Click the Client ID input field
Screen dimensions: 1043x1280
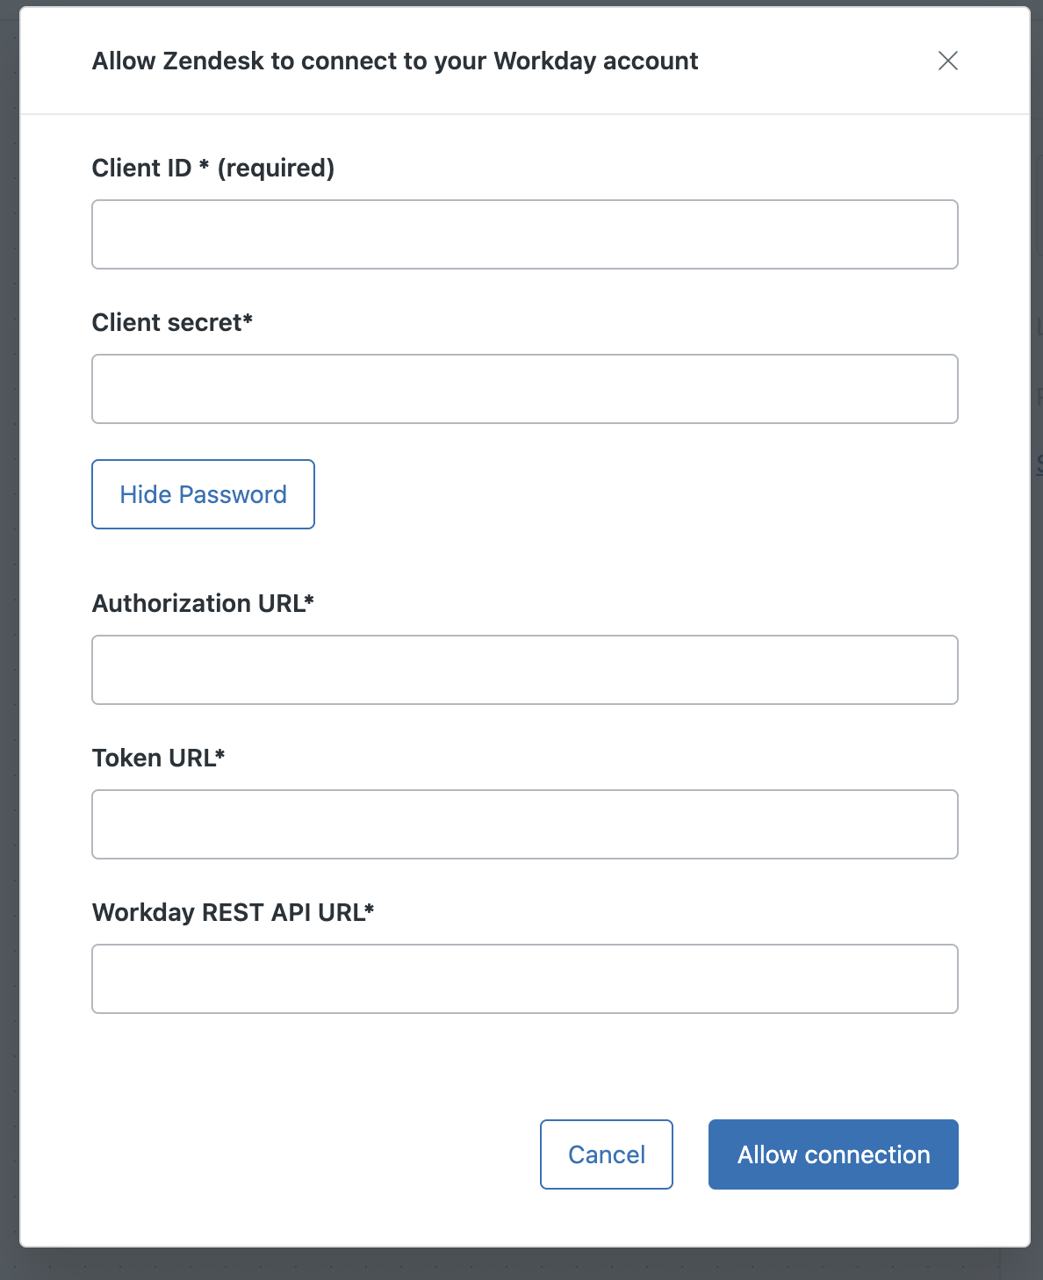(524, 234)
